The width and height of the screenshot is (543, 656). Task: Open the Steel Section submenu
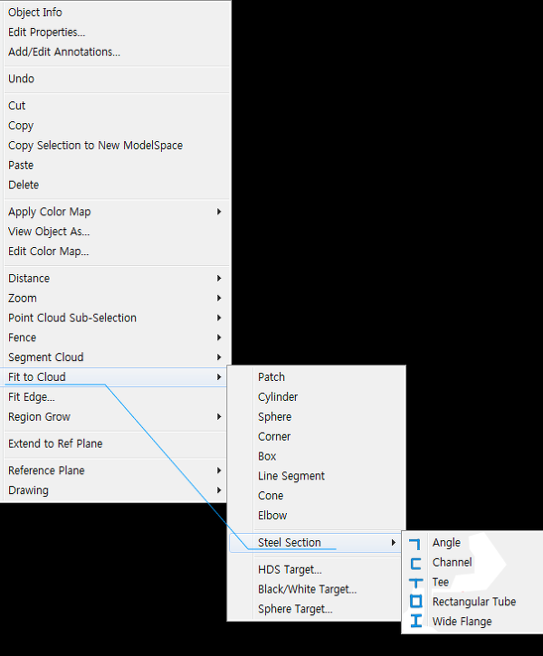click(314, 543)
